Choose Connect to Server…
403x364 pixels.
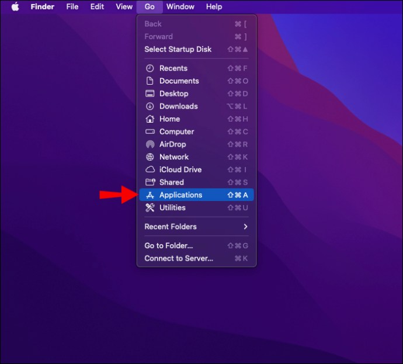point(197,258)
